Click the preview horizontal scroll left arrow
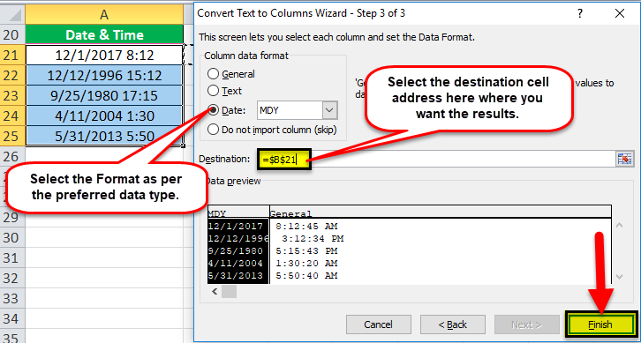The image size is (641, 343). click(x=215, y=291)
